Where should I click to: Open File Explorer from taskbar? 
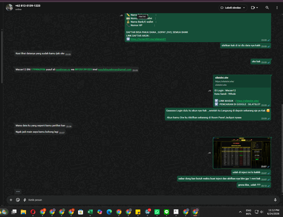(23, 212)
